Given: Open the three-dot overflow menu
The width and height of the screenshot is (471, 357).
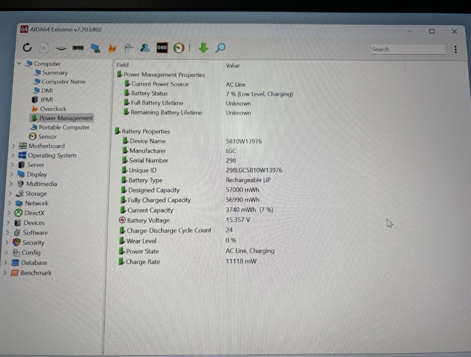Looking at the screenshot, I should click(x=455, y=49).
